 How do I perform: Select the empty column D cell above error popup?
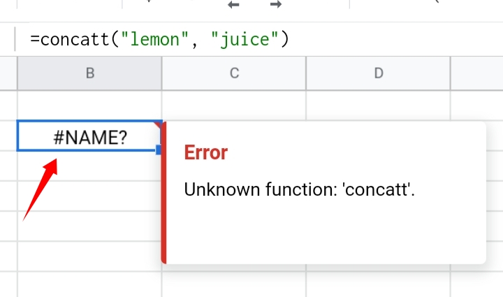(379, 106)
